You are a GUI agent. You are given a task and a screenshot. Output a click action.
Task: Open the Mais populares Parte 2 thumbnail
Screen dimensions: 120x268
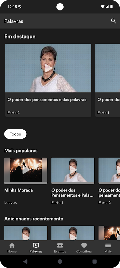pyautogui.click(x=109, y=171)
